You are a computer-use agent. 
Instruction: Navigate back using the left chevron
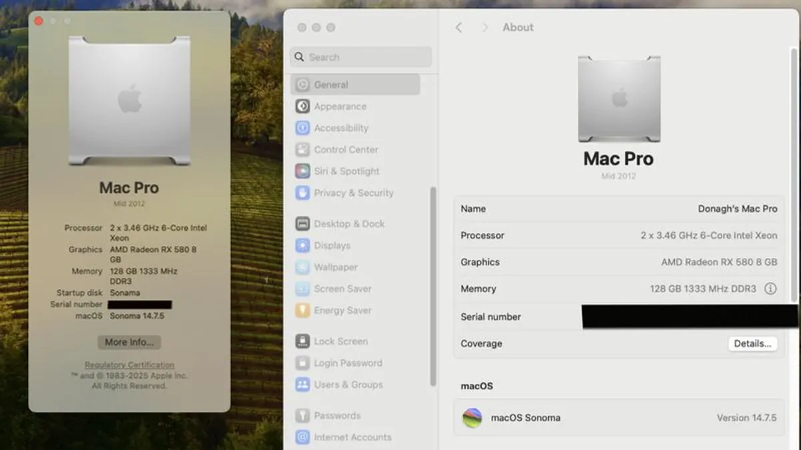coord(459,27)
